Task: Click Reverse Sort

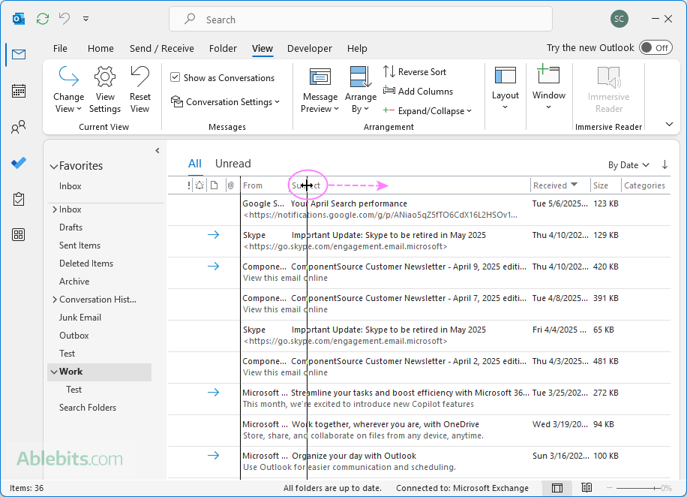Action: tap(415, 71)
